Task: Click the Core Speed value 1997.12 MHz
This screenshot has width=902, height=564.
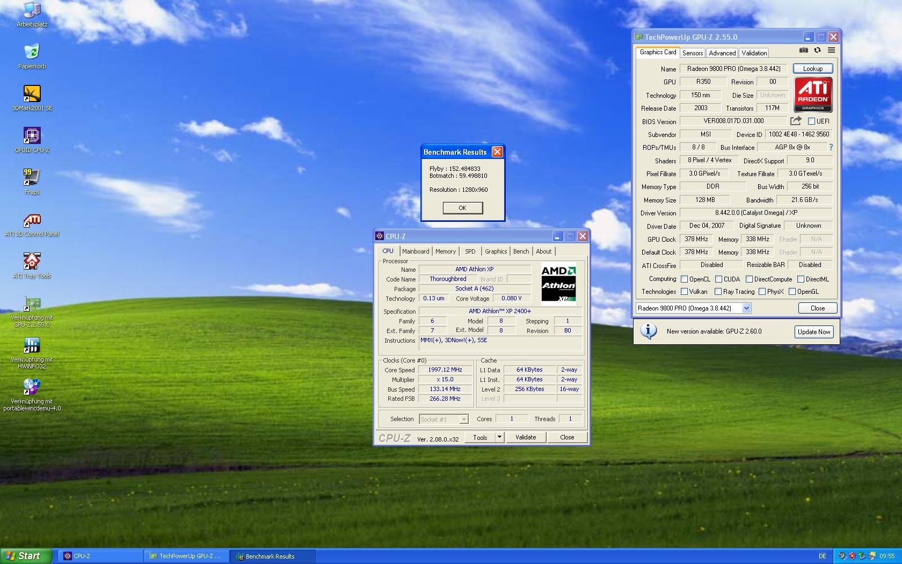Action: (445, 370)
